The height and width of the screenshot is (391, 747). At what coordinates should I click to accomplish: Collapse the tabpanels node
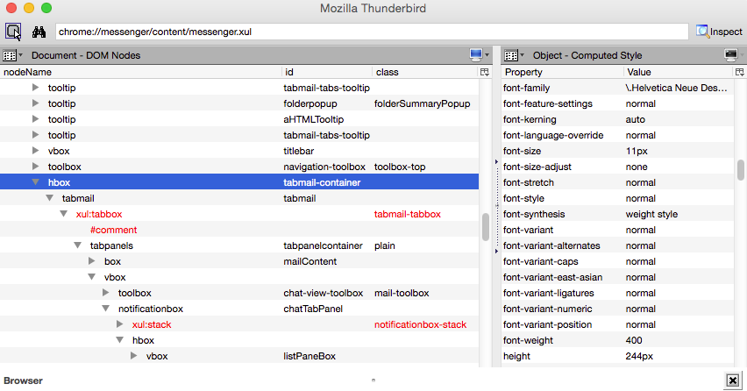tap(78, 245)
